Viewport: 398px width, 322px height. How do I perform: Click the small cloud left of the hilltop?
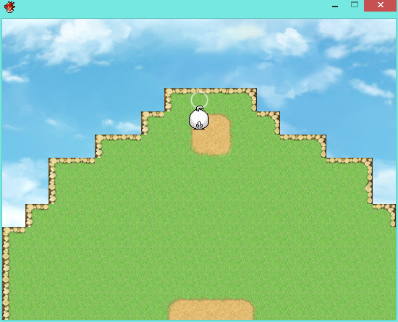click(122, 125)
